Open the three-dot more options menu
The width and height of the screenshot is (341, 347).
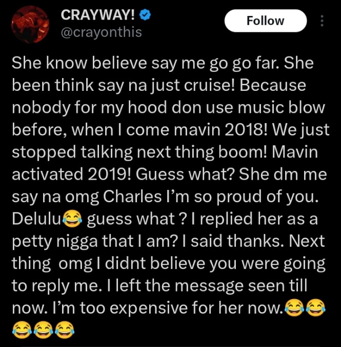pyautogui.click(x=322, y=21)
